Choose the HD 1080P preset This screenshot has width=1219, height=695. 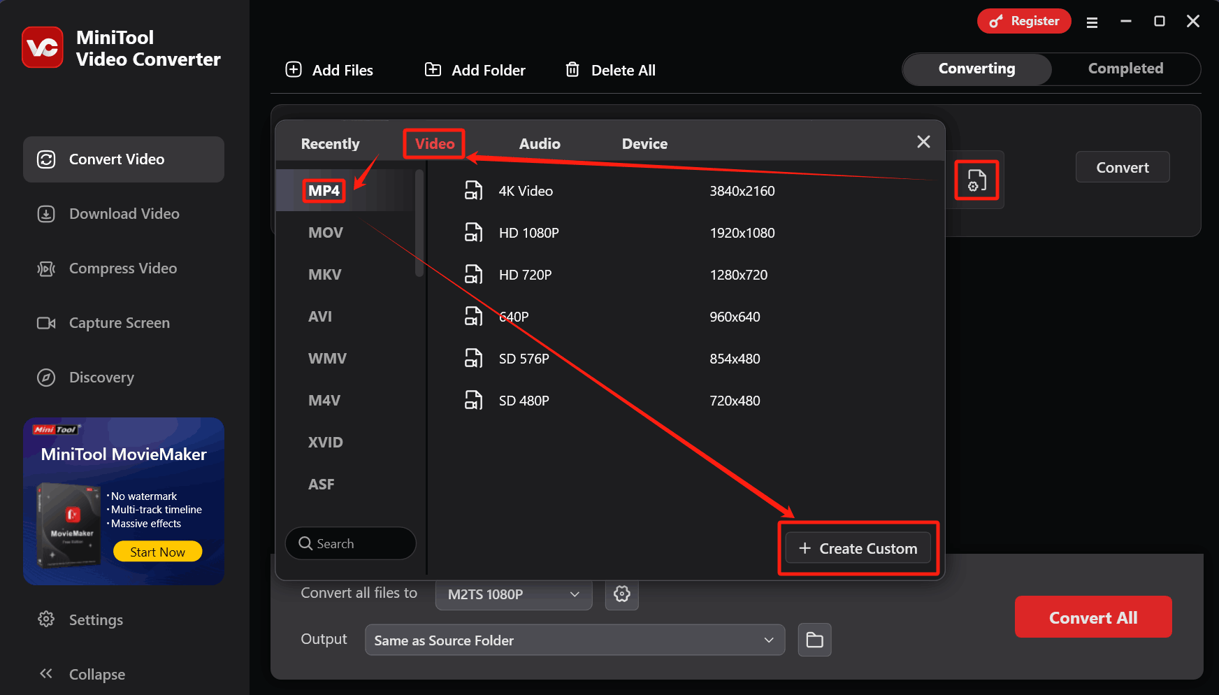[x=528, y=233]
